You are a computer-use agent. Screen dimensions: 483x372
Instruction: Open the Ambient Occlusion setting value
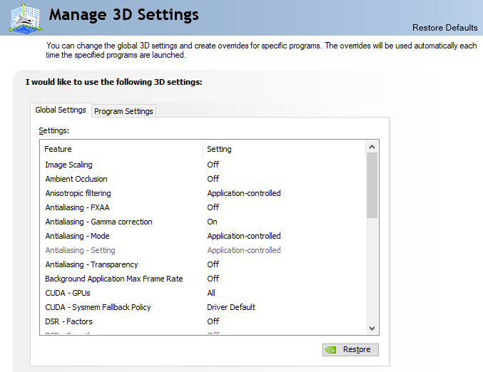213,179
